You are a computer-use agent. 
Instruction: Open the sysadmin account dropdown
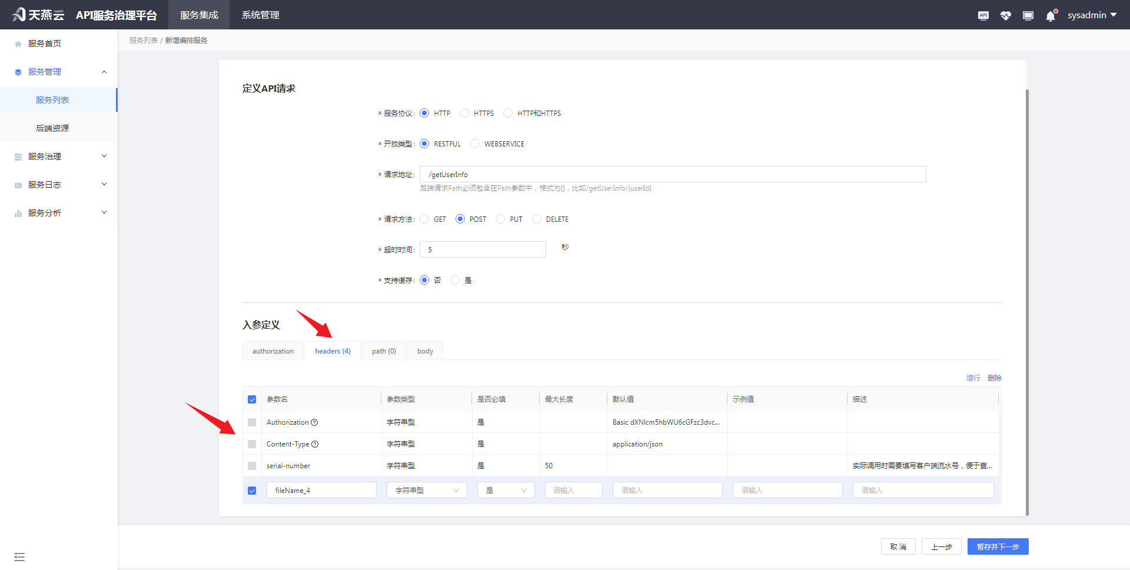pos(1092,15)
